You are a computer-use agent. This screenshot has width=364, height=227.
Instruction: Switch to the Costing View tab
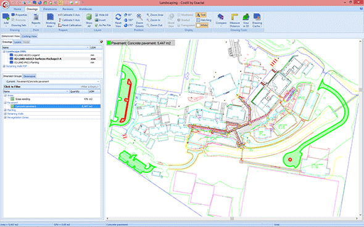point(29,36)
